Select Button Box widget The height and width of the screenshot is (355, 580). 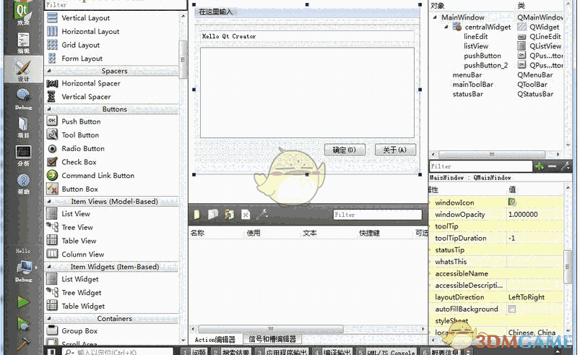[x=79, y=189]
